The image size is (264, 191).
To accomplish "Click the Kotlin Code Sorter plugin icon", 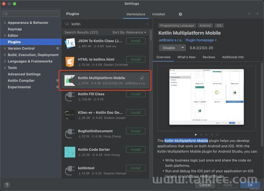I will (70, 152).
